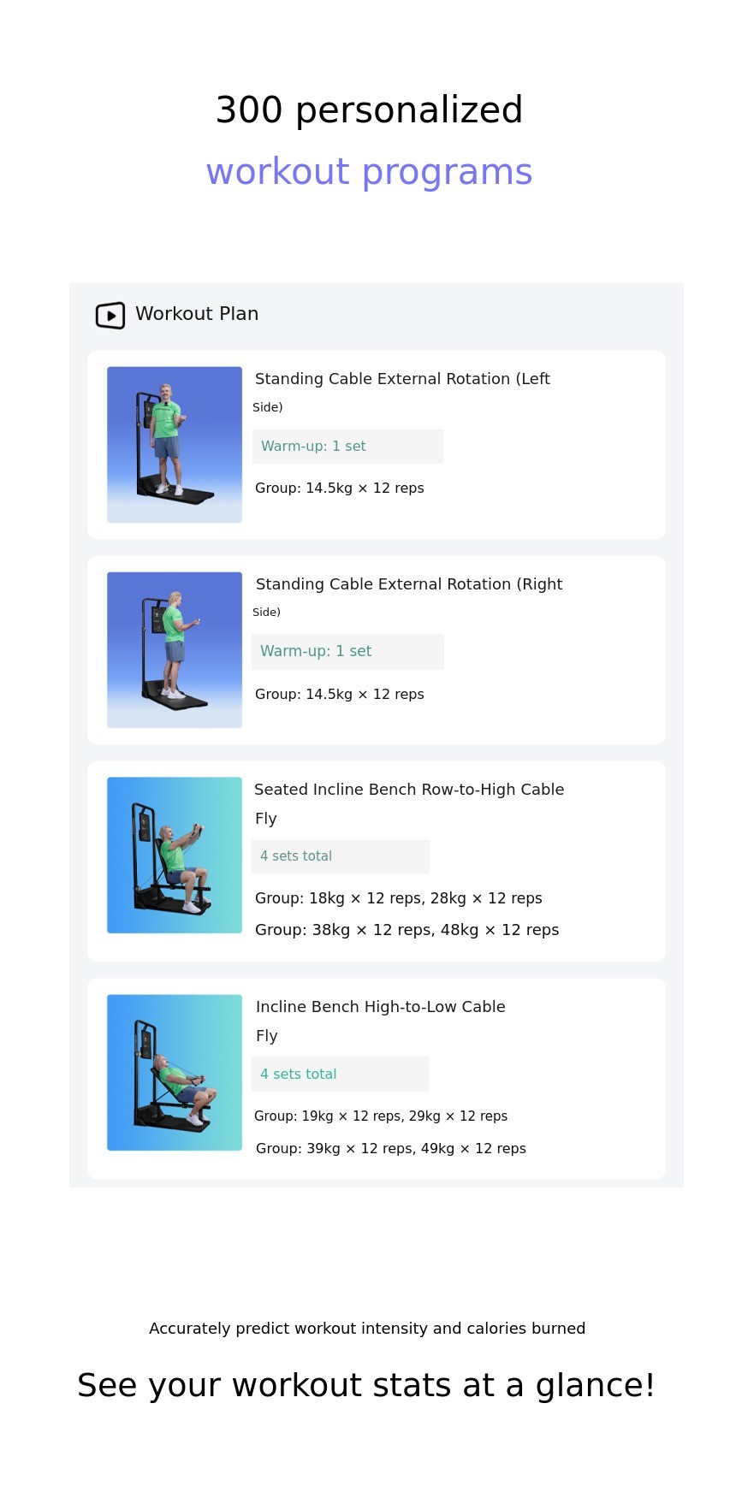Click 4 sets total badge under Seated Incline
736x1498 pixels.
[341, 856]
